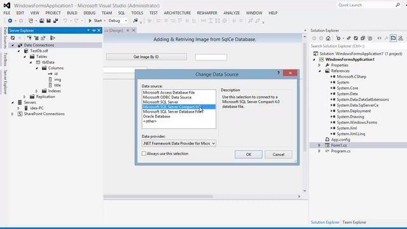Close the Change Data Source dialog
Viewport: 407px width, 229px height.
point(290,73)
